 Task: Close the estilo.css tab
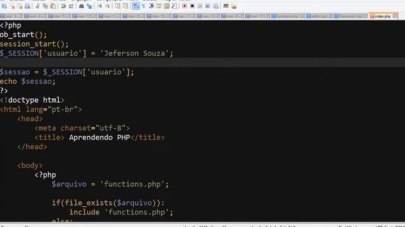pos(329,16)
